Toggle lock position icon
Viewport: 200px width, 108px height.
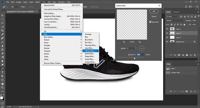tap(178, 25)
